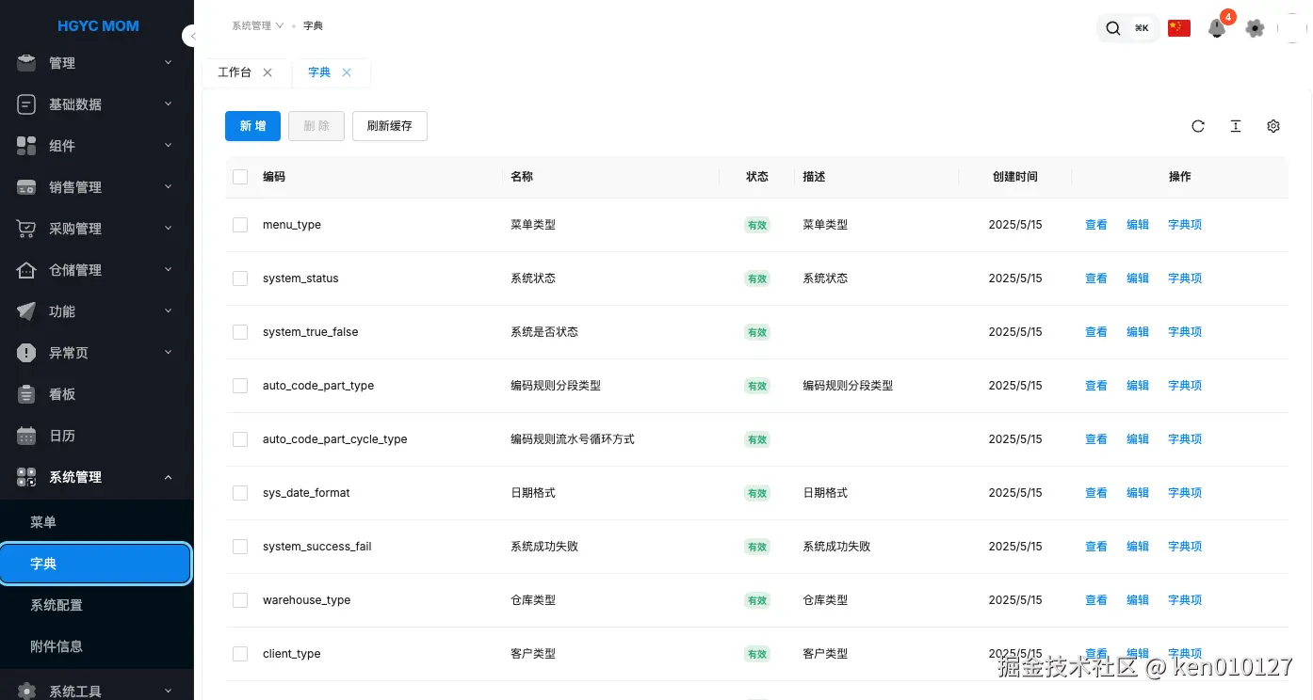Click 编辑 for warehouse_type row

click(x=1138, y=600)
